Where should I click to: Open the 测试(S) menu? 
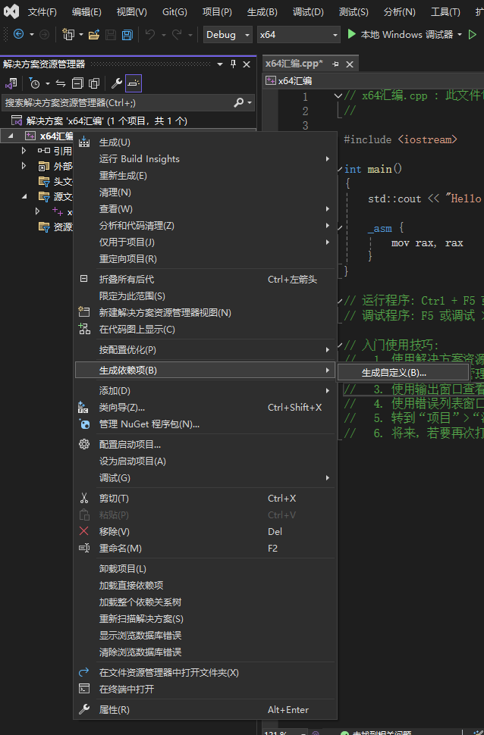click(x=354, y=11)
